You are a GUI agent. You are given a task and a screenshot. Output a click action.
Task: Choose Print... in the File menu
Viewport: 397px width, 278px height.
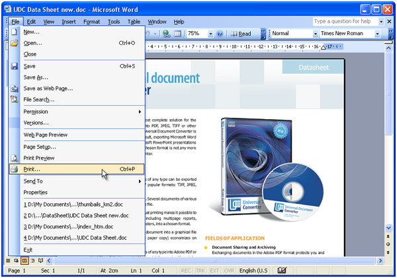click(x=77, y=169)
